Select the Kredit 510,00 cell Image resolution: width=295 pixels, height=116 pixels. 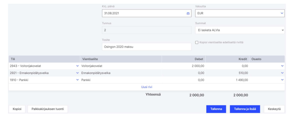(x=227, y=73)
